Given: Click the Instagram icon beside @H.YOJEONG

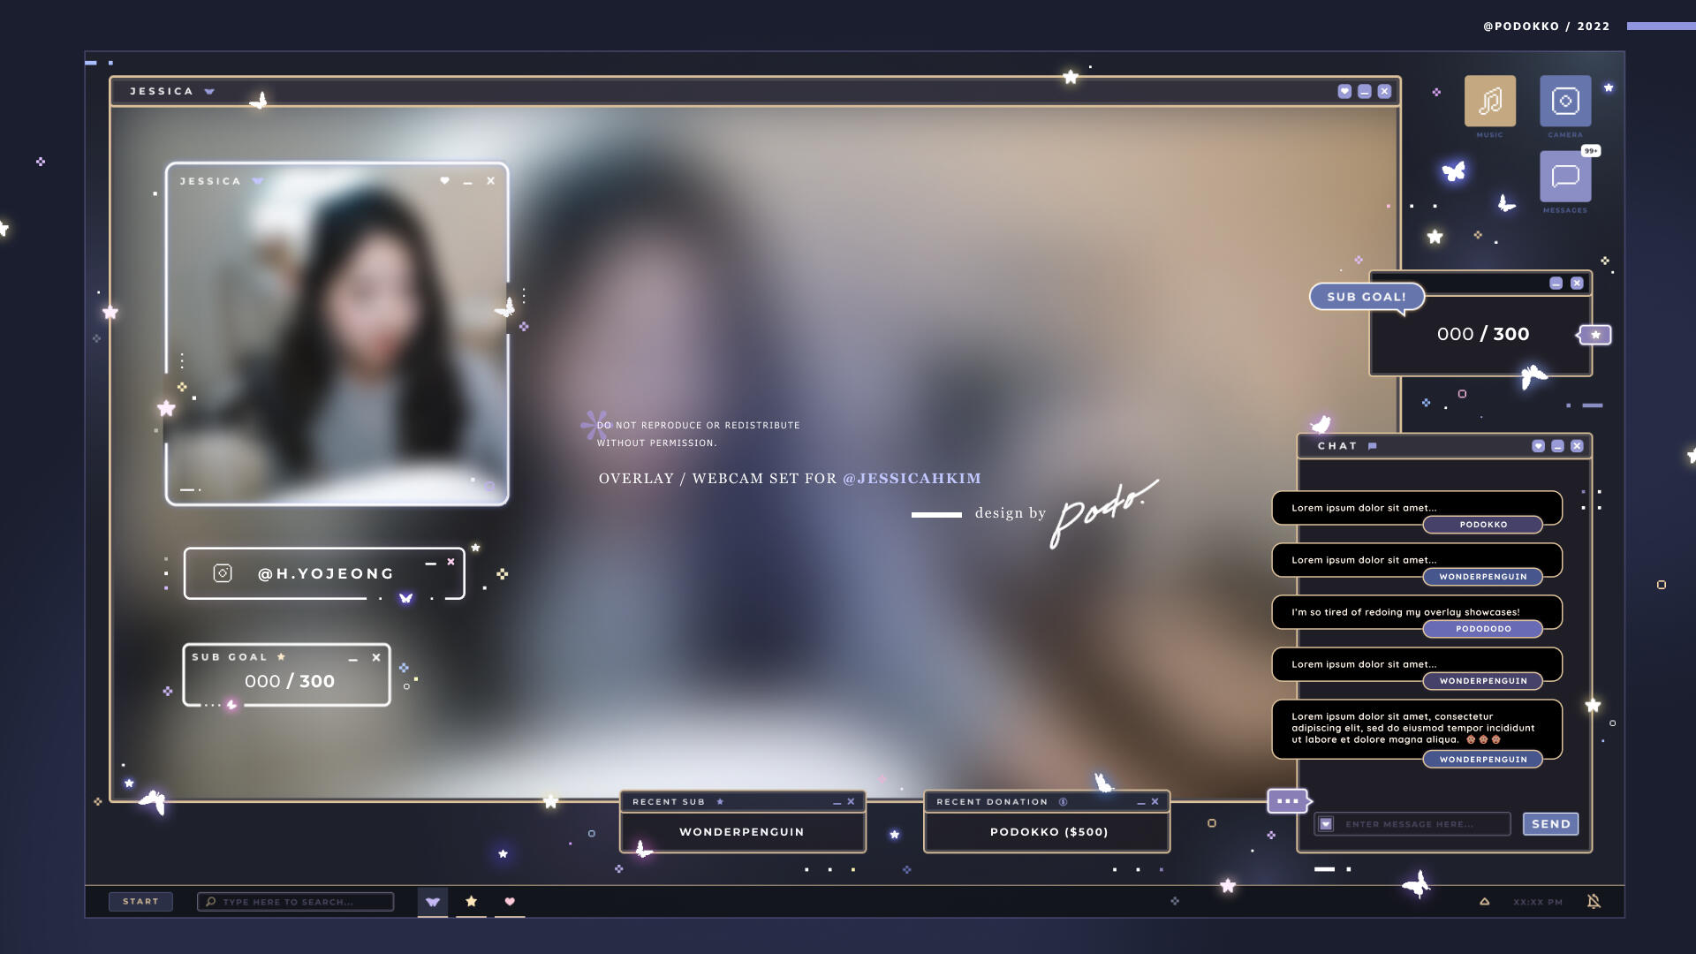Looking at the screenshot, I should click(223, 573).
